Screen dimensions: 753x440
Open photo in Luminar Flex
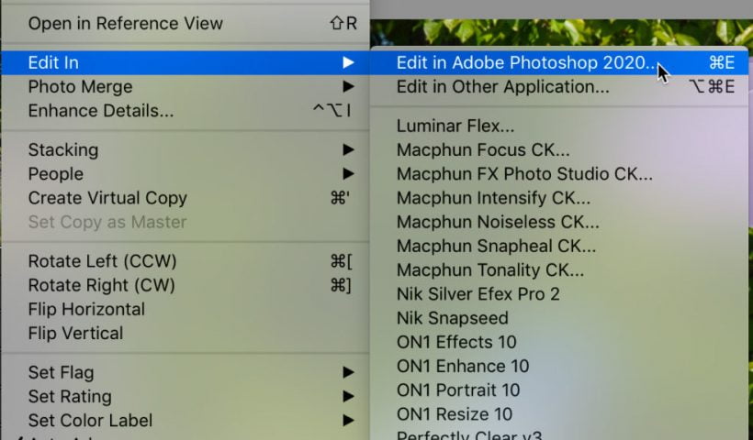[559, 126]
